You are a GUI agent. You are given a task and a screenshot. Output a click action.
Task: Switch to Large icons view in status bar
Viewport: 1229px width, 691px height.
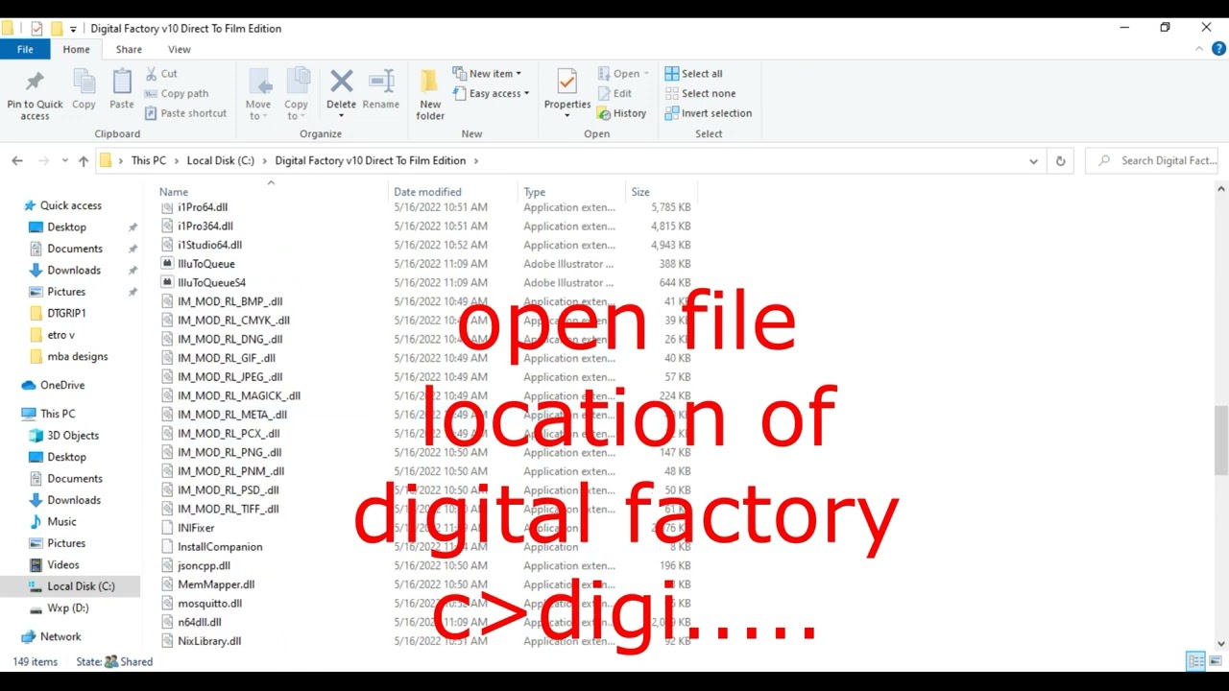(x=1214, y=661)
